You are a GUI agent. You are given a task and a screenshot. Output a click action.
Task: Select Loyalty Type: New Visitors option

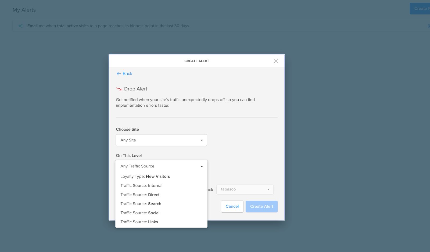(145, 176)
